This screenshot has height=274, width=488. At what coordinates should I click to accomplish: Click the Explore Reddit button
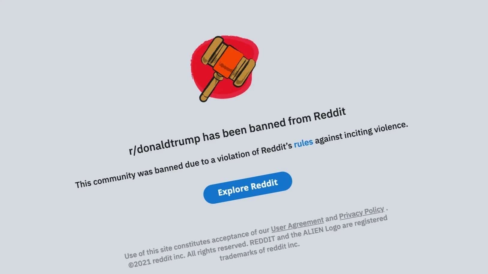[248, 187]
